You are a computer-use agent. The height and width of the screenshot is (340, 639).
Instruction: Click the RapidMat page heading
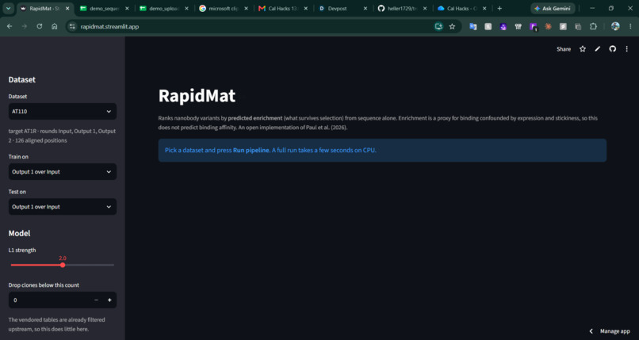click(197, 96)
